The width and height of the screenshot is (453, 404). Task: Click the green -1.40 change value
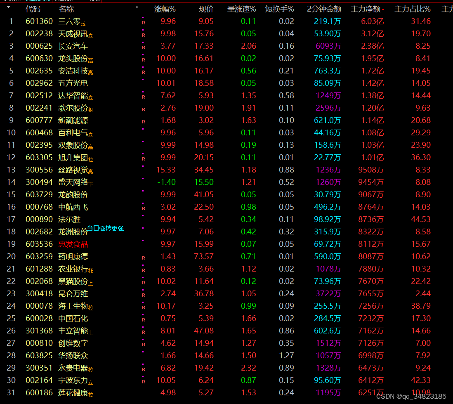tap(166, 182)
